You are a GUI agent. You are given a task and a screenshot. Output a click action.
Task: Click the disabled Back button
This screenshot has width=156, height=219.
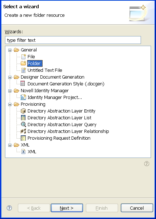34,208
